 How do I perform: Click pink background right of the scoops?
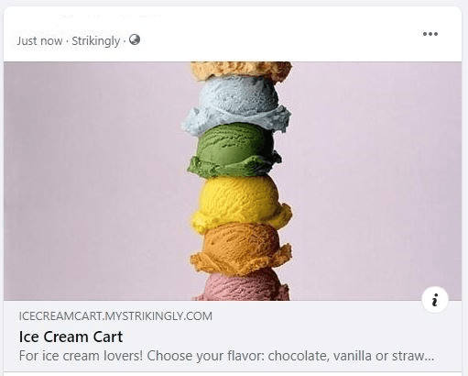coord(375,181)
